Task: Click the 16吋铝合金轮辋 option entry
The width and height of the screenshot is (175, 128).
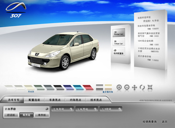Action: pos(148,43)
